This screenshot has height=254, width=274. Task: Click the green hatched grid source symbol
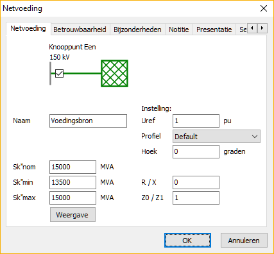pyautogui.click(x=114, y=74)
